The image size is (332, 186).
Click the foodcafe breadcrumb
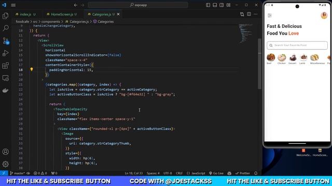coord(22,22)
